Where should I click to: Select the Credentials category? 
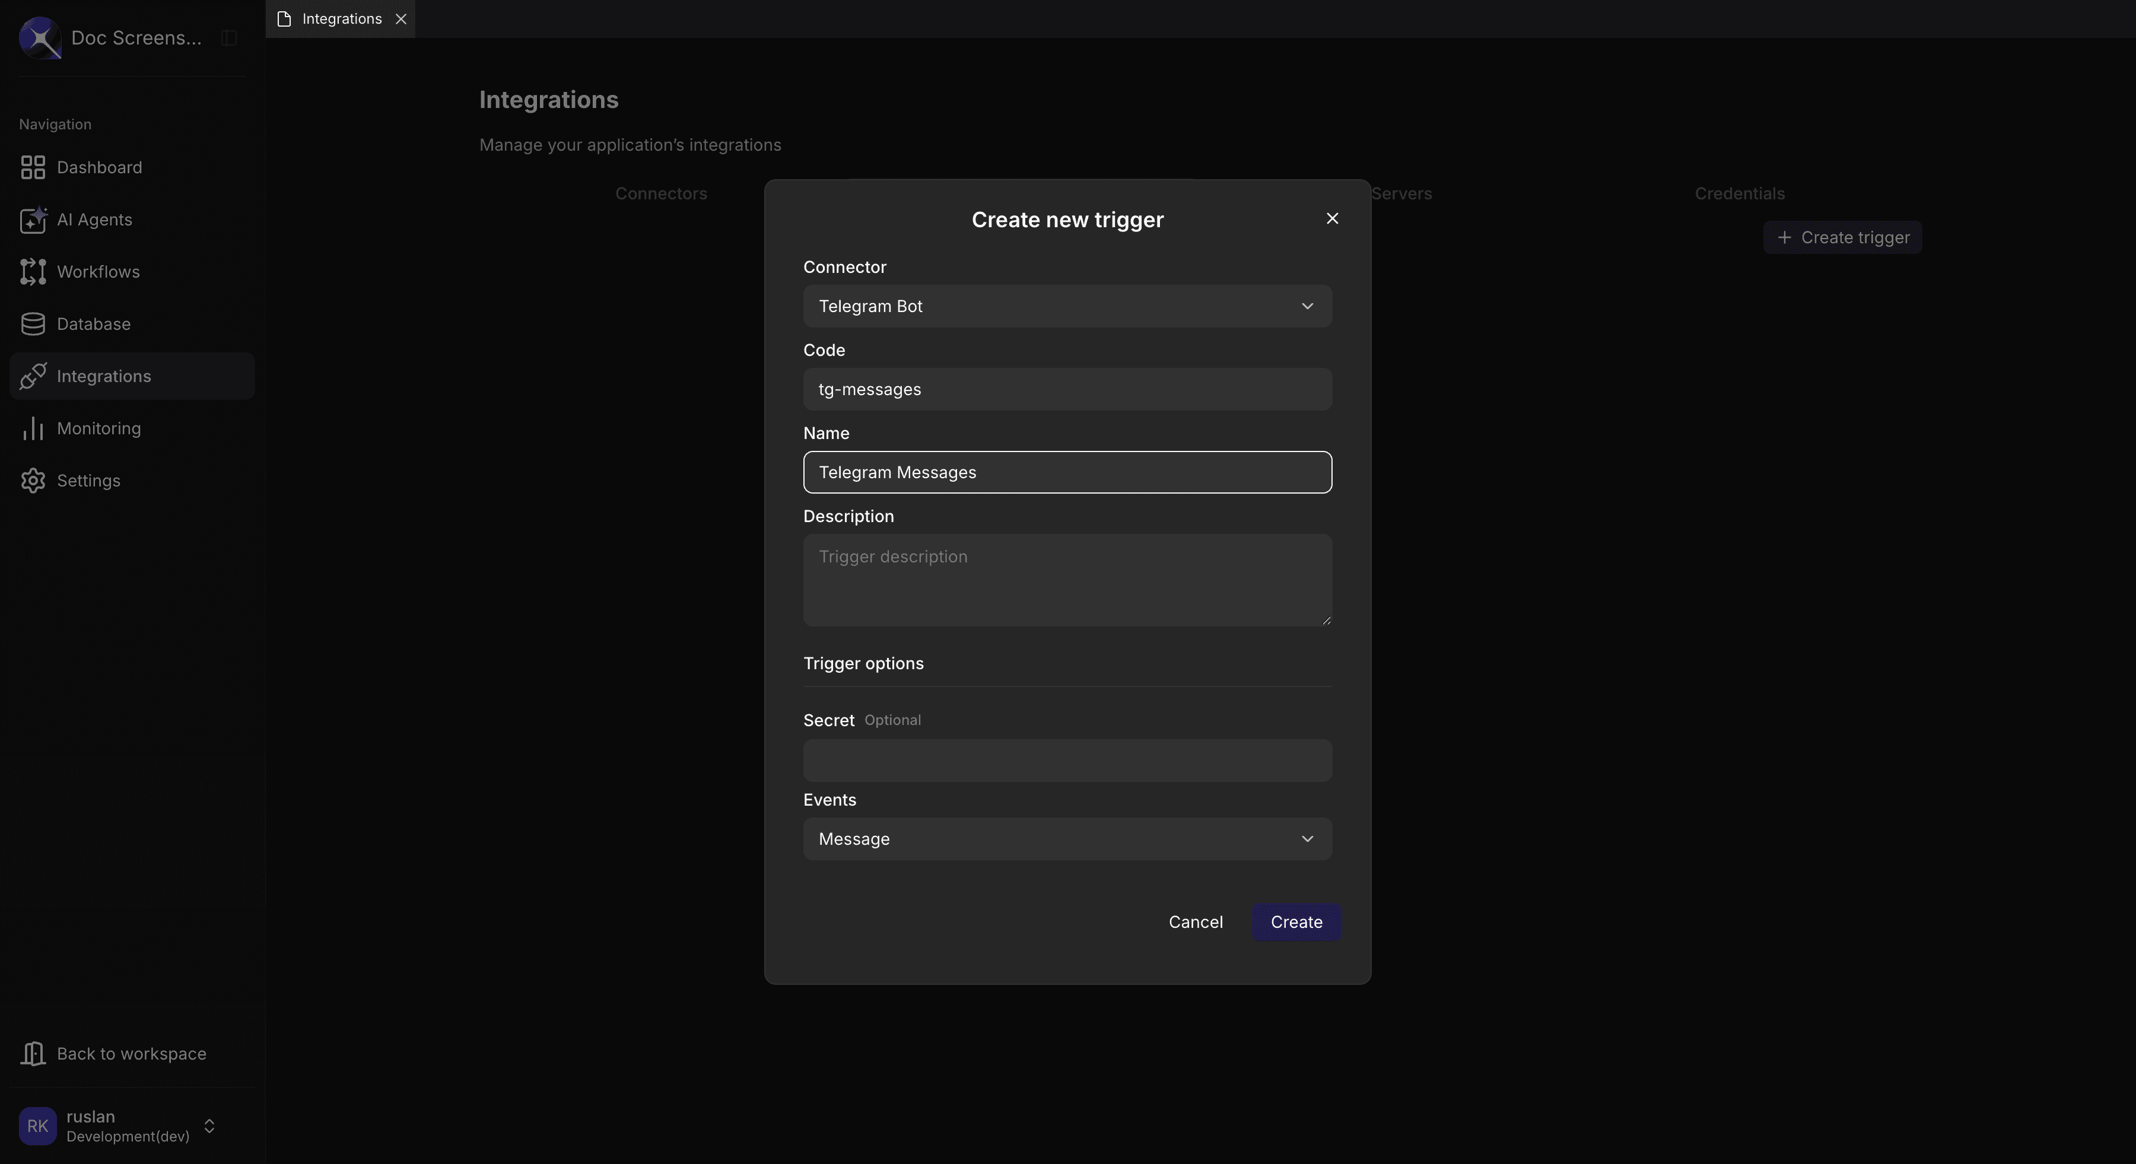[1739, 193]
